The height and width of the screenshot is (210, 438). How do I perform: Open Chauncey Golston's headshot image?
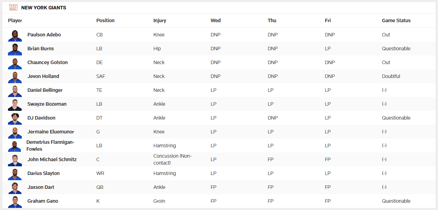[x=15, y=63]
